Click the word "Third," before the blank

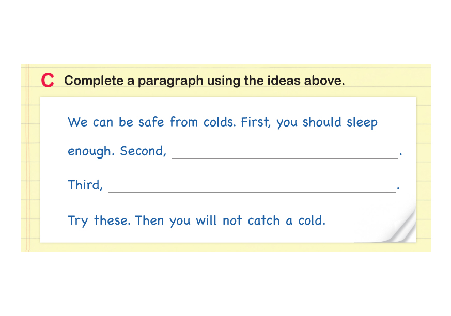point(86,185)
